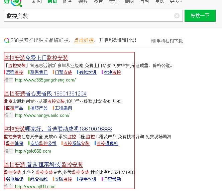This screenshot has width=222, height=191.
Task: Open the 监控系统安装 sublink
Action: [77, 144]
